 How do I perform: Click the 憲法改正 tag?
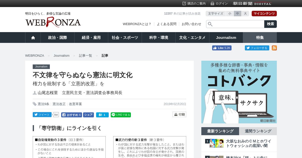pyautogui.click(x=59, y=104)
